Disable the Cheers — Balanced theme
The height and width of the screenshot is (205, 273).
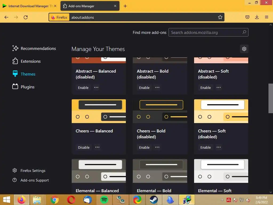[84, 147]
